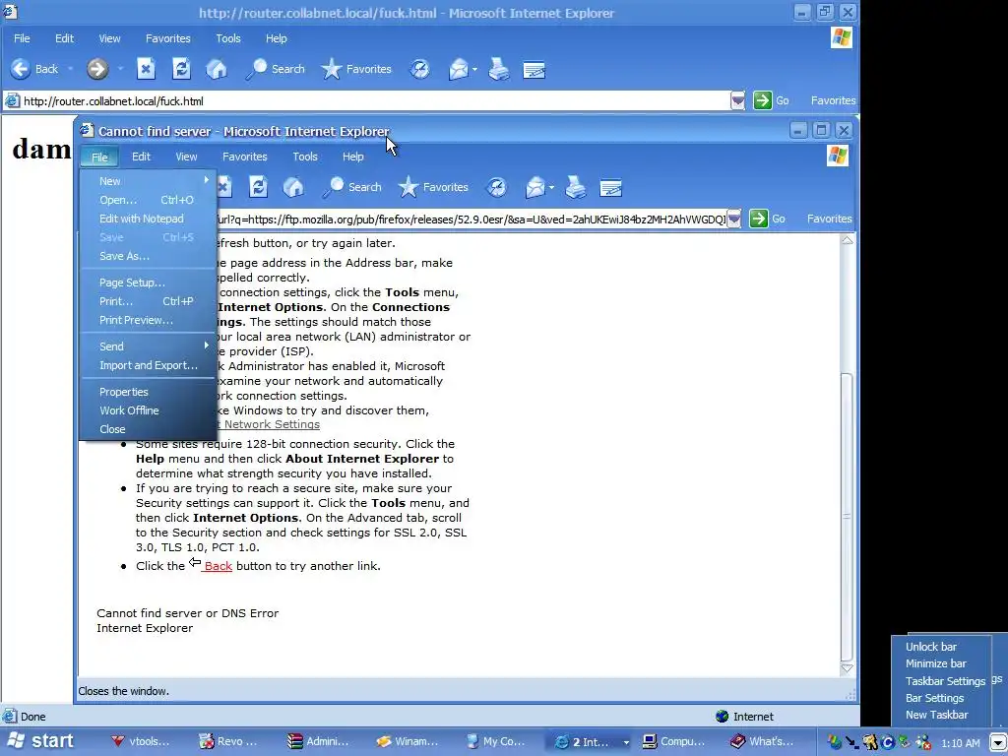This screenshot has width=1008, height=756.
Task: Expand New submenu in File menu
Action: [148, 181]
